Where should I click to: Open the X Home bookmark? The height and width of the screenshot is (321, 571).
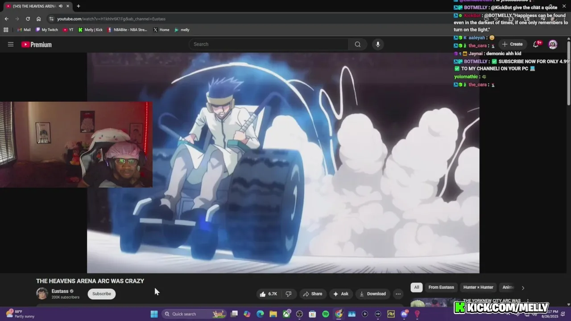(161, 30)
